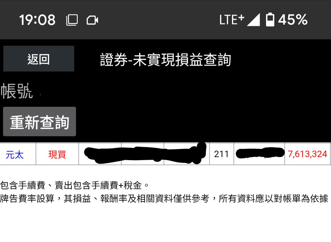Tap the battery icon in status bar
Screen dimensions: 331x242
tap(270, 20)
